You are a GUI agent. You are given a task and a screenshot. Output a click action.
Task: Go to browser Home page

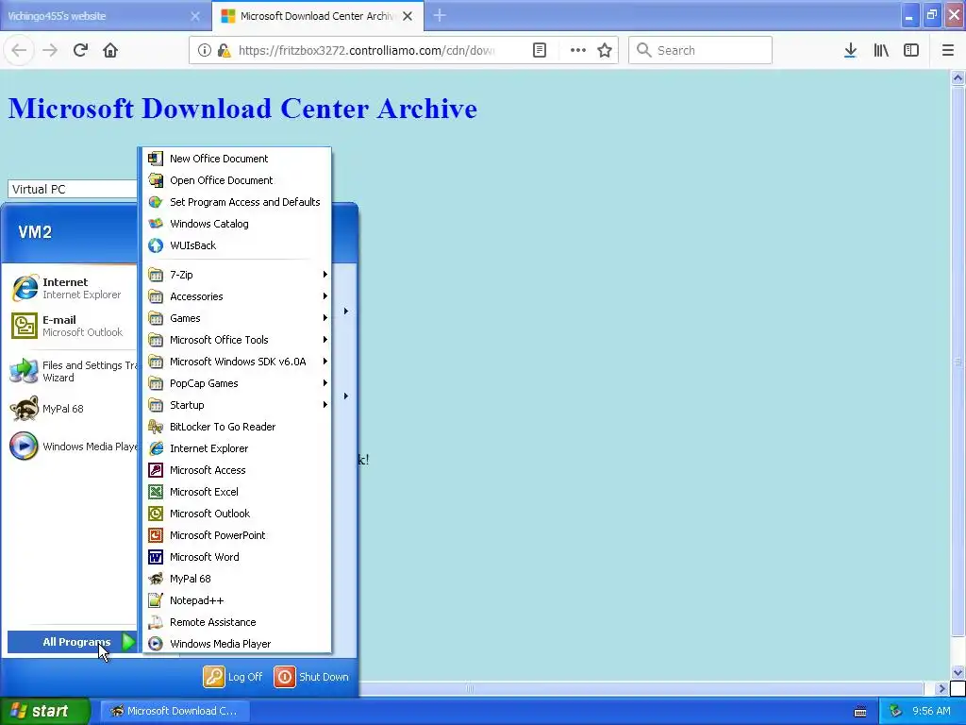pyautogui.click(x=110, y=50)
